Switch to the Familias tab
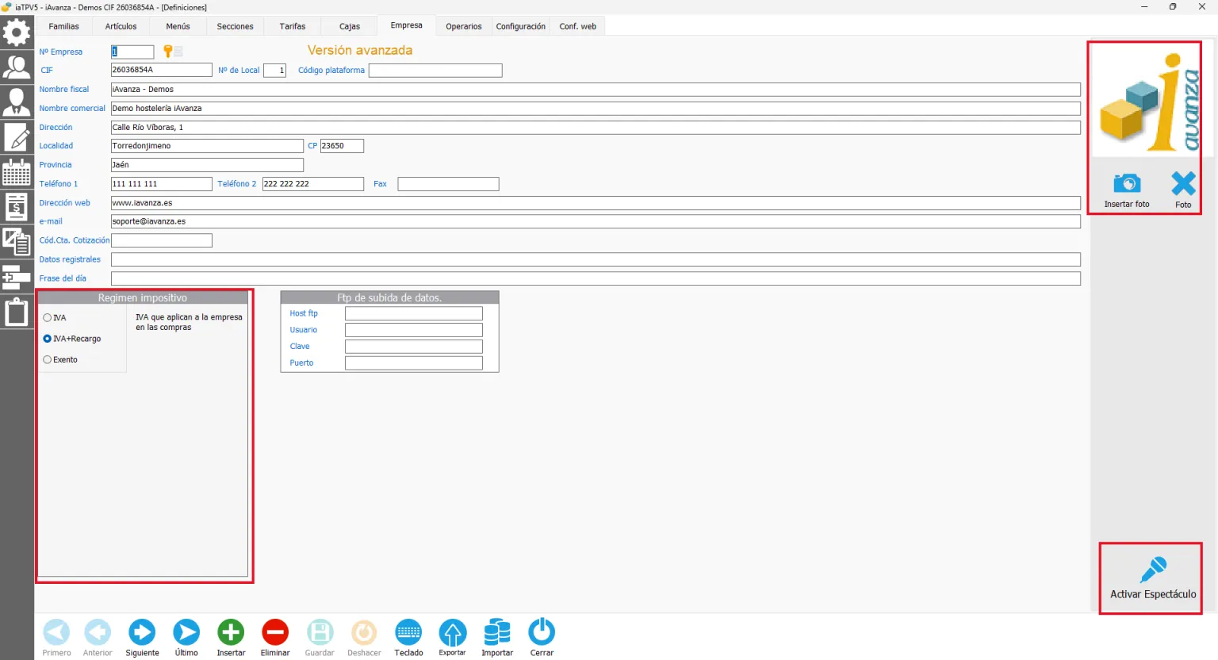 [x=63, y=26]
